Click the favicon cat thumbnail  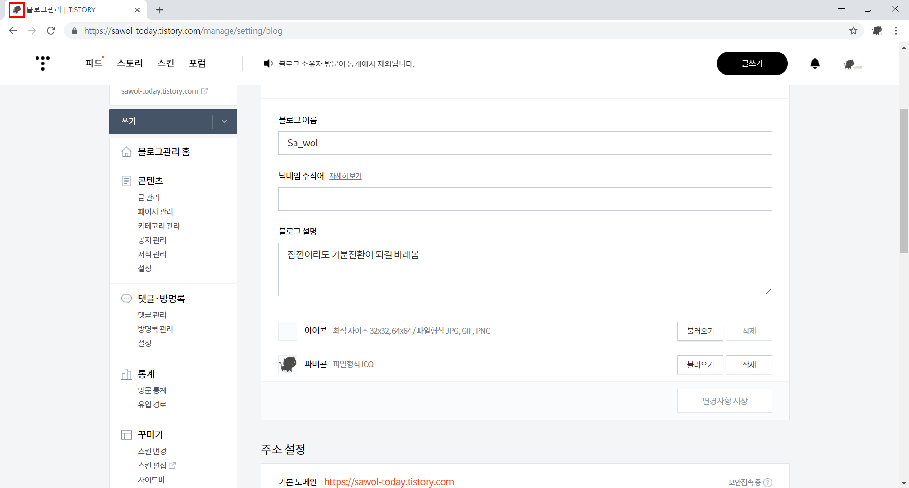(288, 364)
